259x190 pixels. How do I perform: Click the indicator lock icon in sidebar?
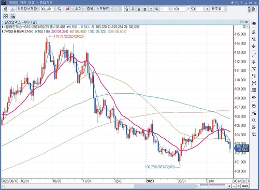click(254, 113)
